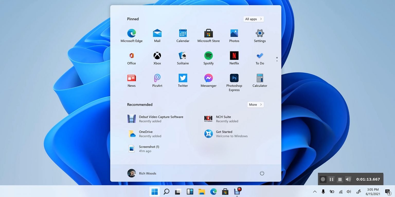Click the power button

[x=262, y=173]
